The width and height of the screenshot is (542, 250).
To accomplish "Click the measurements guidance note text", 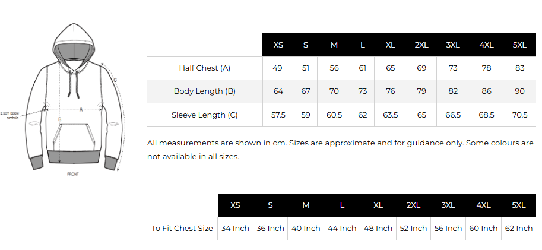I will pyautogui.click(x=340, y=150).
